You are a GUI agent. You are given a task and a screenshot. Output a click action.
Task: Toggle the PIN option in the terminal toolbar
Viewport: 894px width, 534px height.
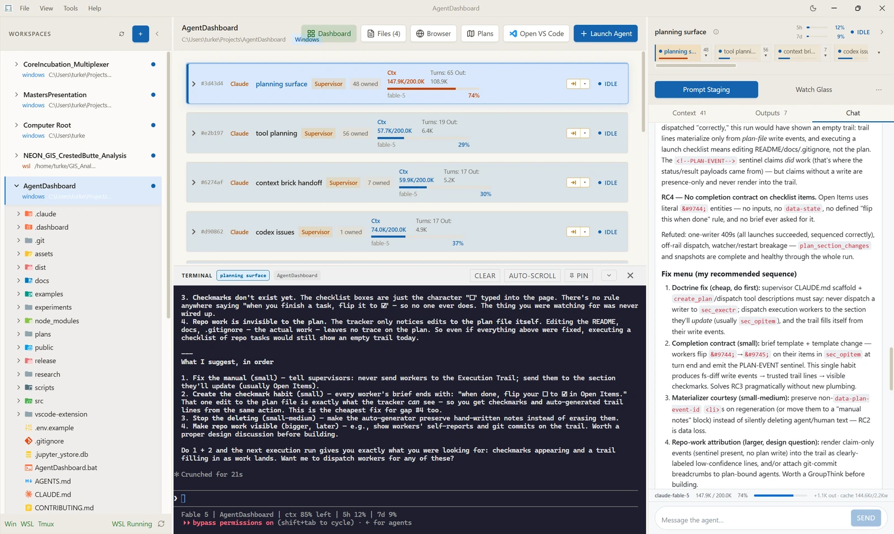click(579, 275)
